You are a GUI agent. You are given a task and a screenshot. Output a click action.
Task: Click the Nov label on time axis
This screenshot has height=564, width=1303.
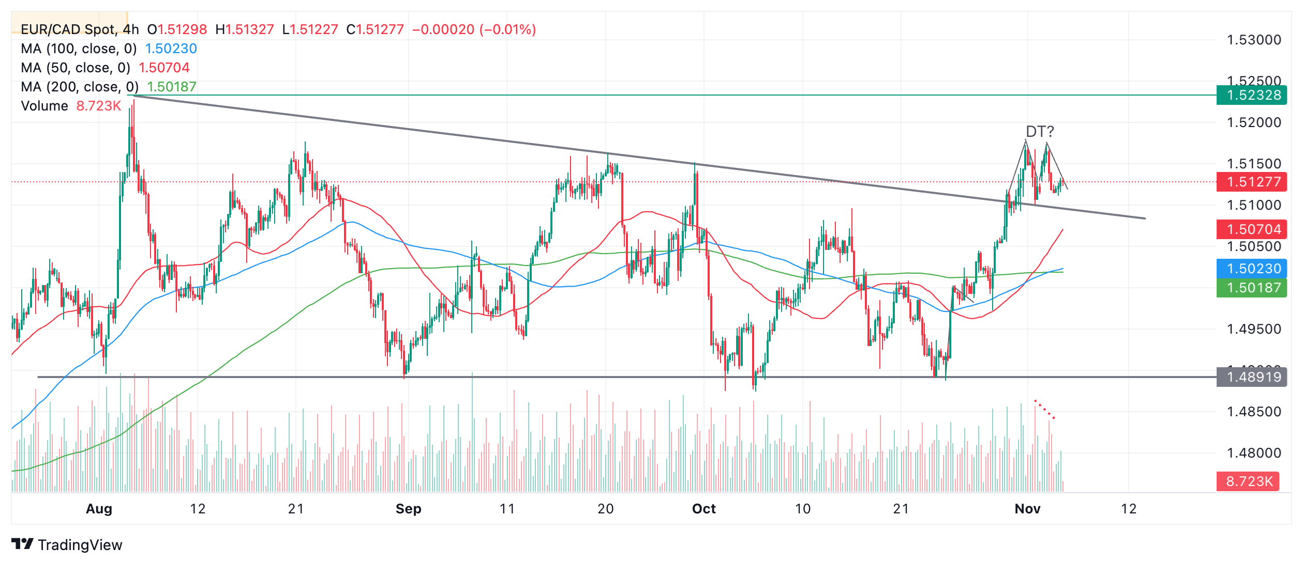[x=1027, y=509]
